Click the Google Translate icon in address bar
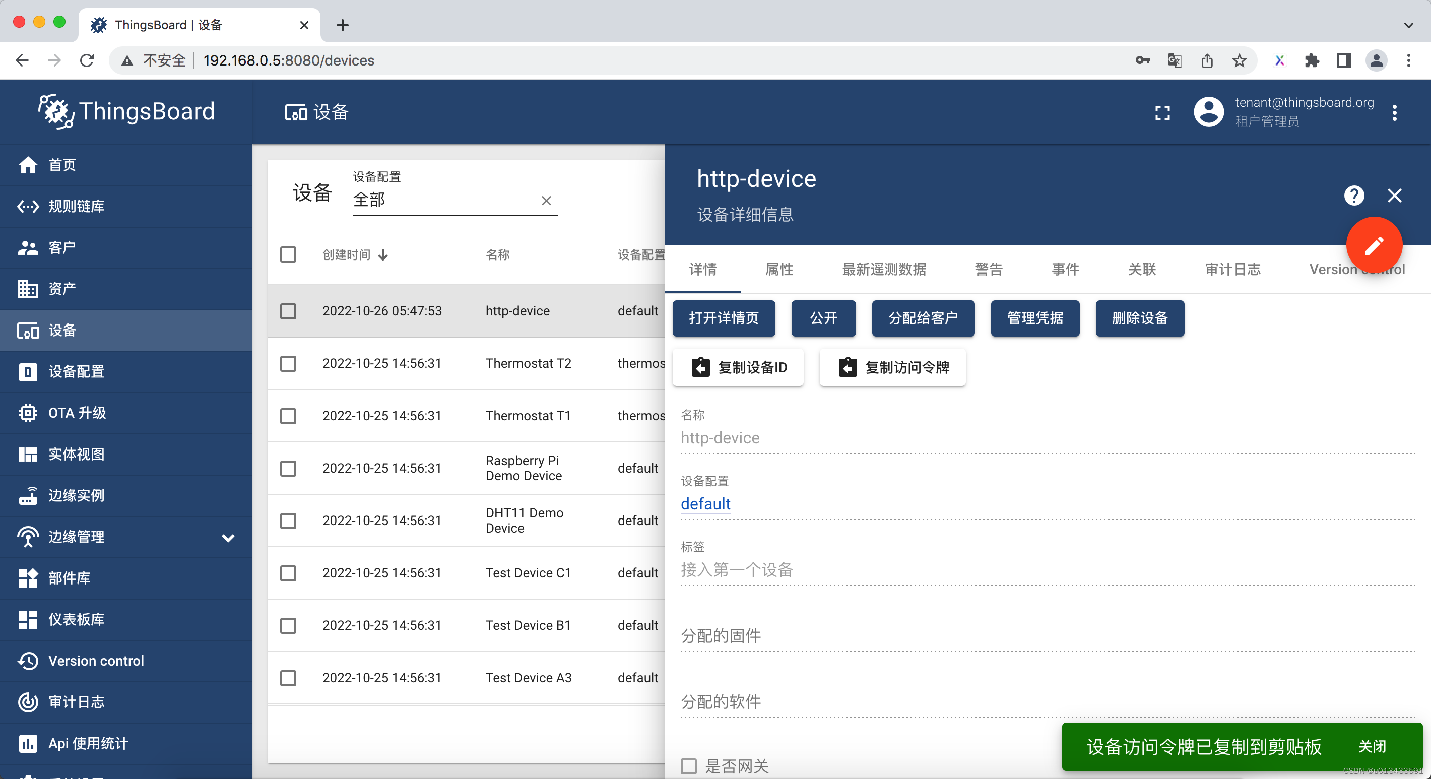1431x779 pixels. pyautogui.click(x=1175, y=60)
